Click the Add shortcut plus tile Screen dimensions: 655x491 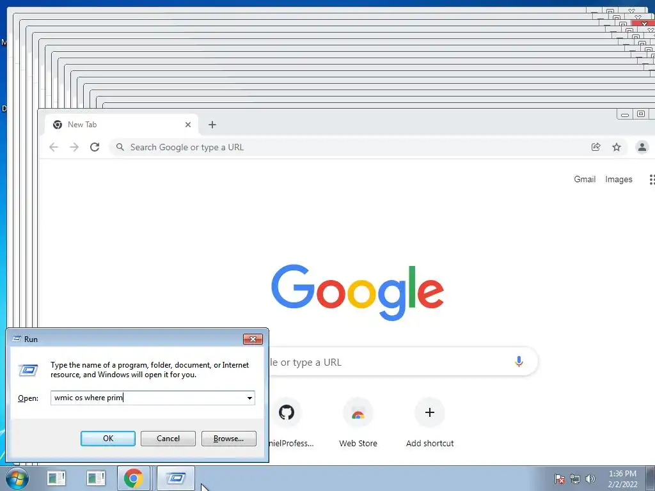429,412
